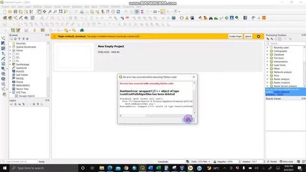Click the green terrain plugin icon

(216, 18)
